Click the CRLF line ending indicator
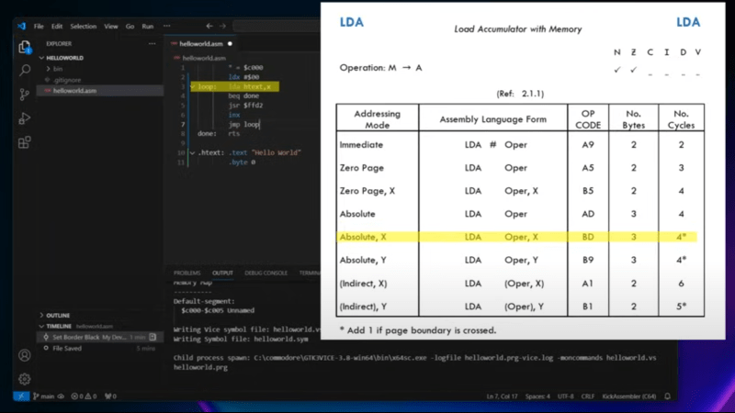Image resolution: width=735 pixels, height=413 pixels. click(x=588, y=396)
